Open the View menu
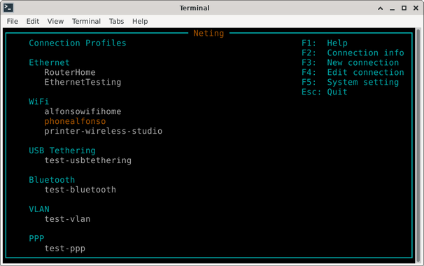 [x=55, y=22]
